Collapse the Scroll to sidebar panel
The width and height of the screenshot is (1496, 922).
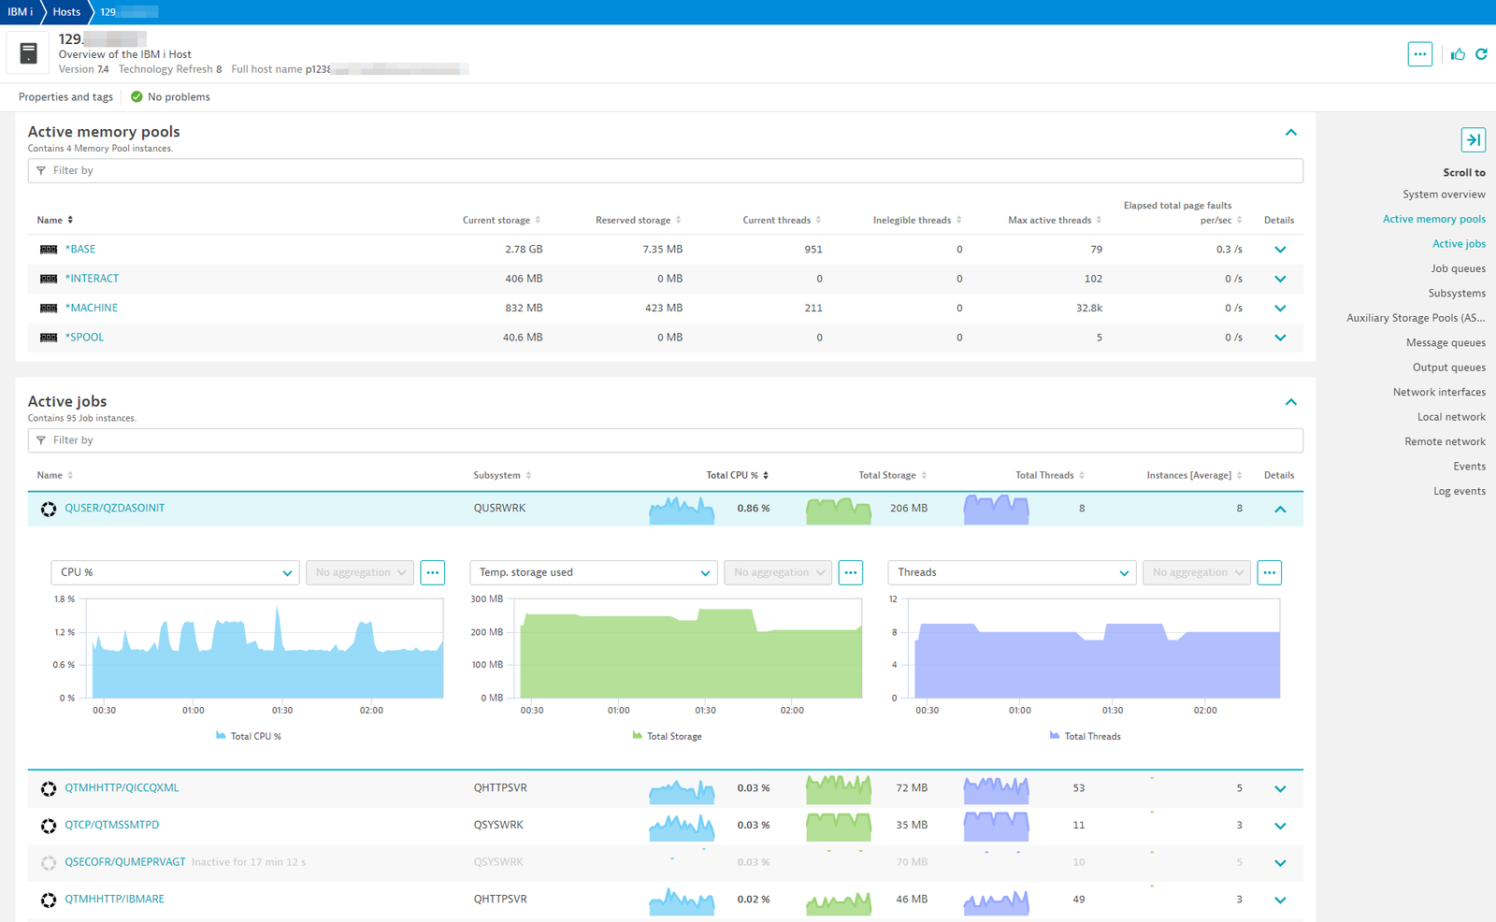(x=1473, y=139)
